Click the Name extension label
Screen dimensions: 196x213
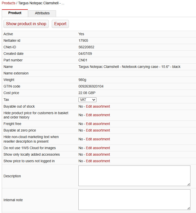pyautogui.click(x=16, y=73)
